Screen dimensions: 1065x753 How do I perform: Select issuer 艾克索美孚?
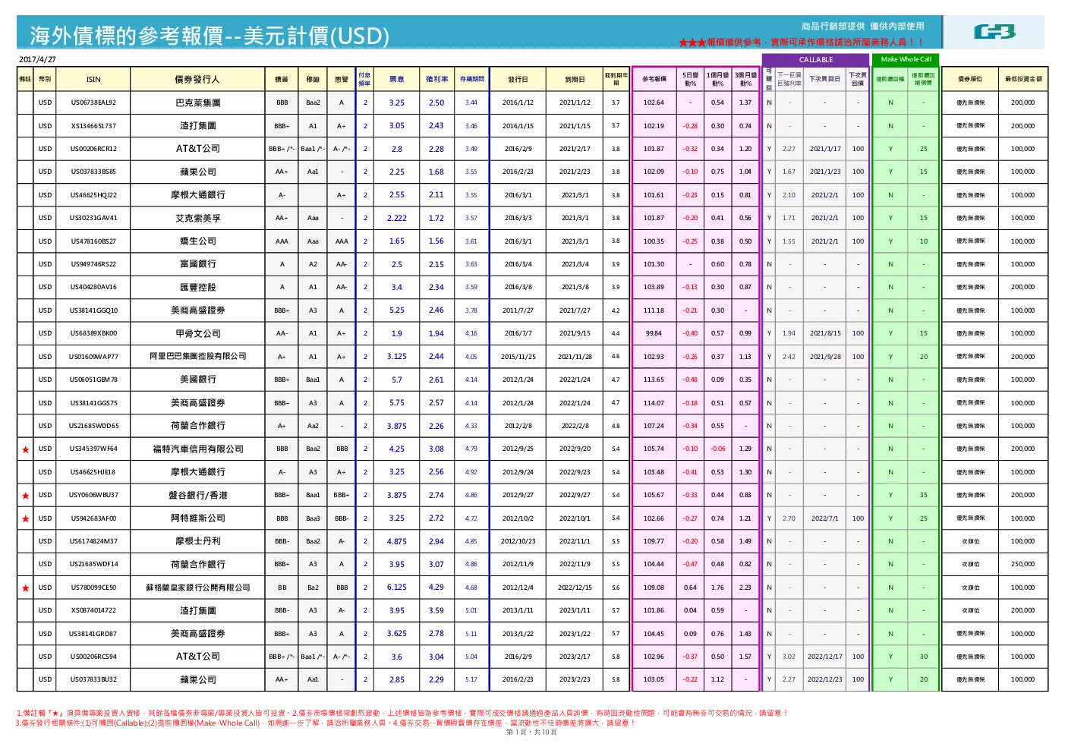[x=198, y=218]
